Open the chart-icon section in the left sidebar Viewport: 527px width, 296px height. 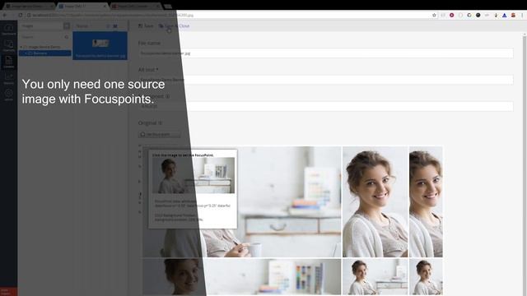(x=9, y=79)
